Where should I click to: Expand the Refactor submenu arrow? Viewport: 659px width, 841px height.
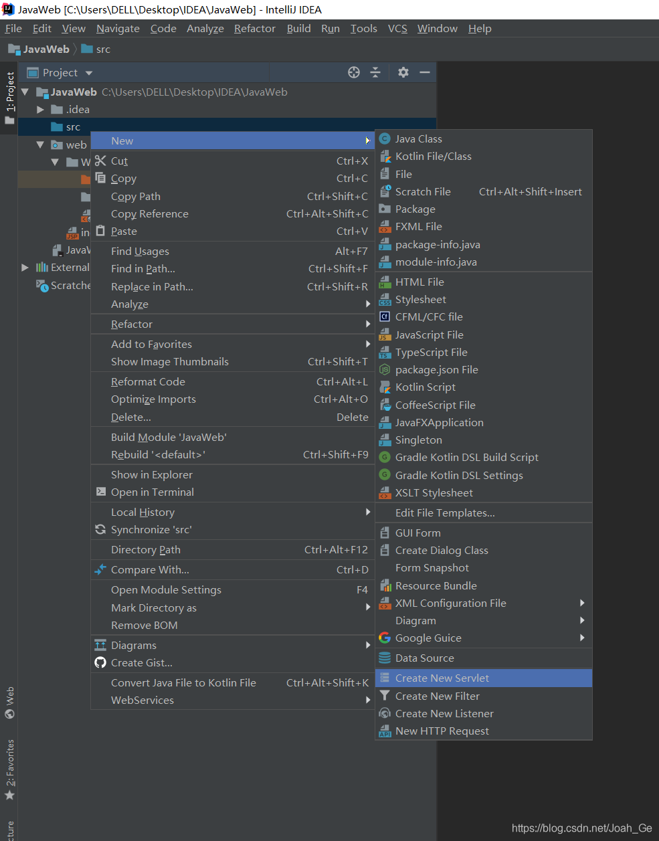pyautogui.click(x=368, y=324)
